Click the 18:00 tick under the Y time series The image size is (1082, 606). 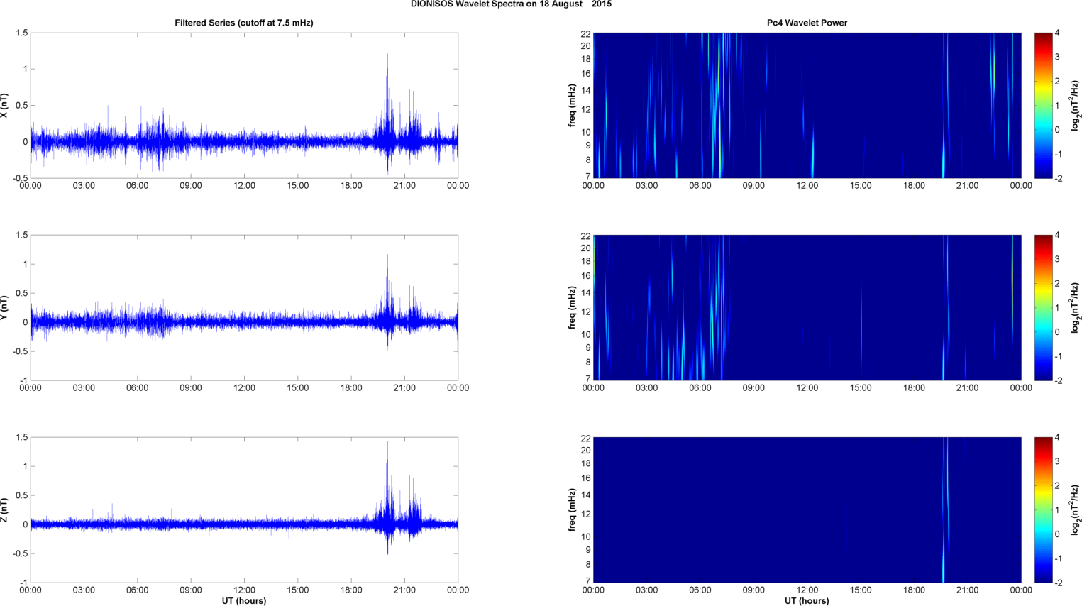click(351, 388)
